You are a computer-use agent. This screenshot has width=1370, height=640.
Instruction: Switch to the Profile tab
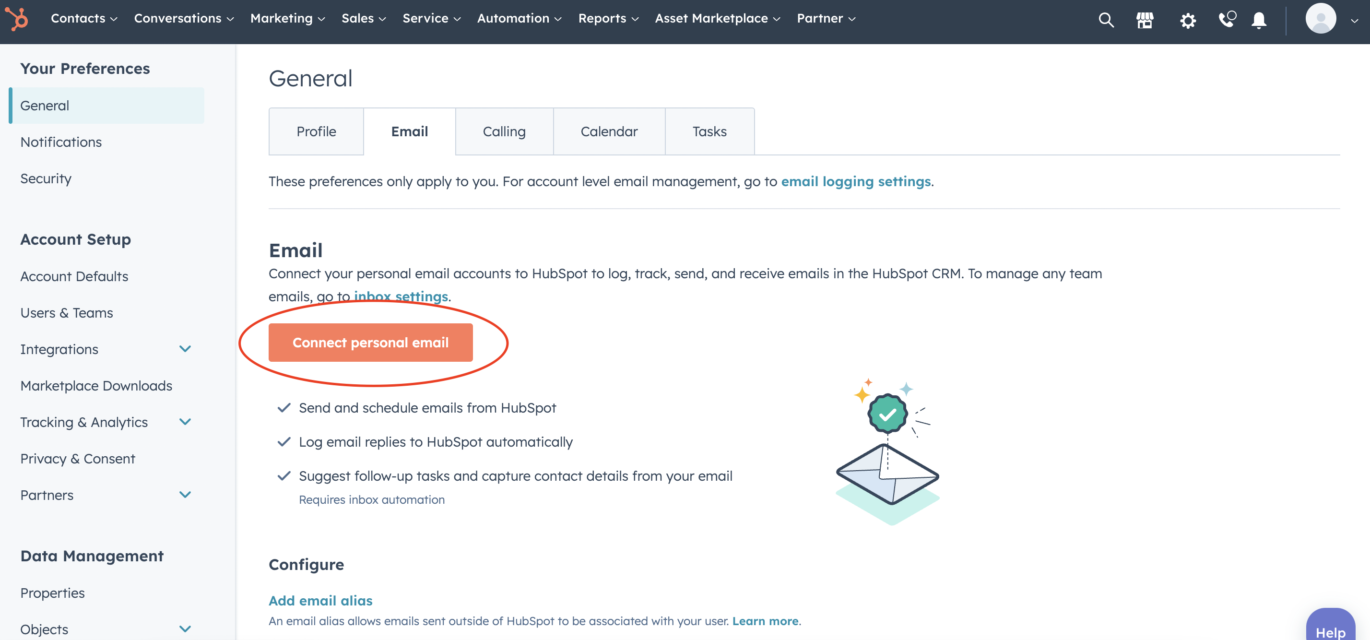click(x=317, y=131)
